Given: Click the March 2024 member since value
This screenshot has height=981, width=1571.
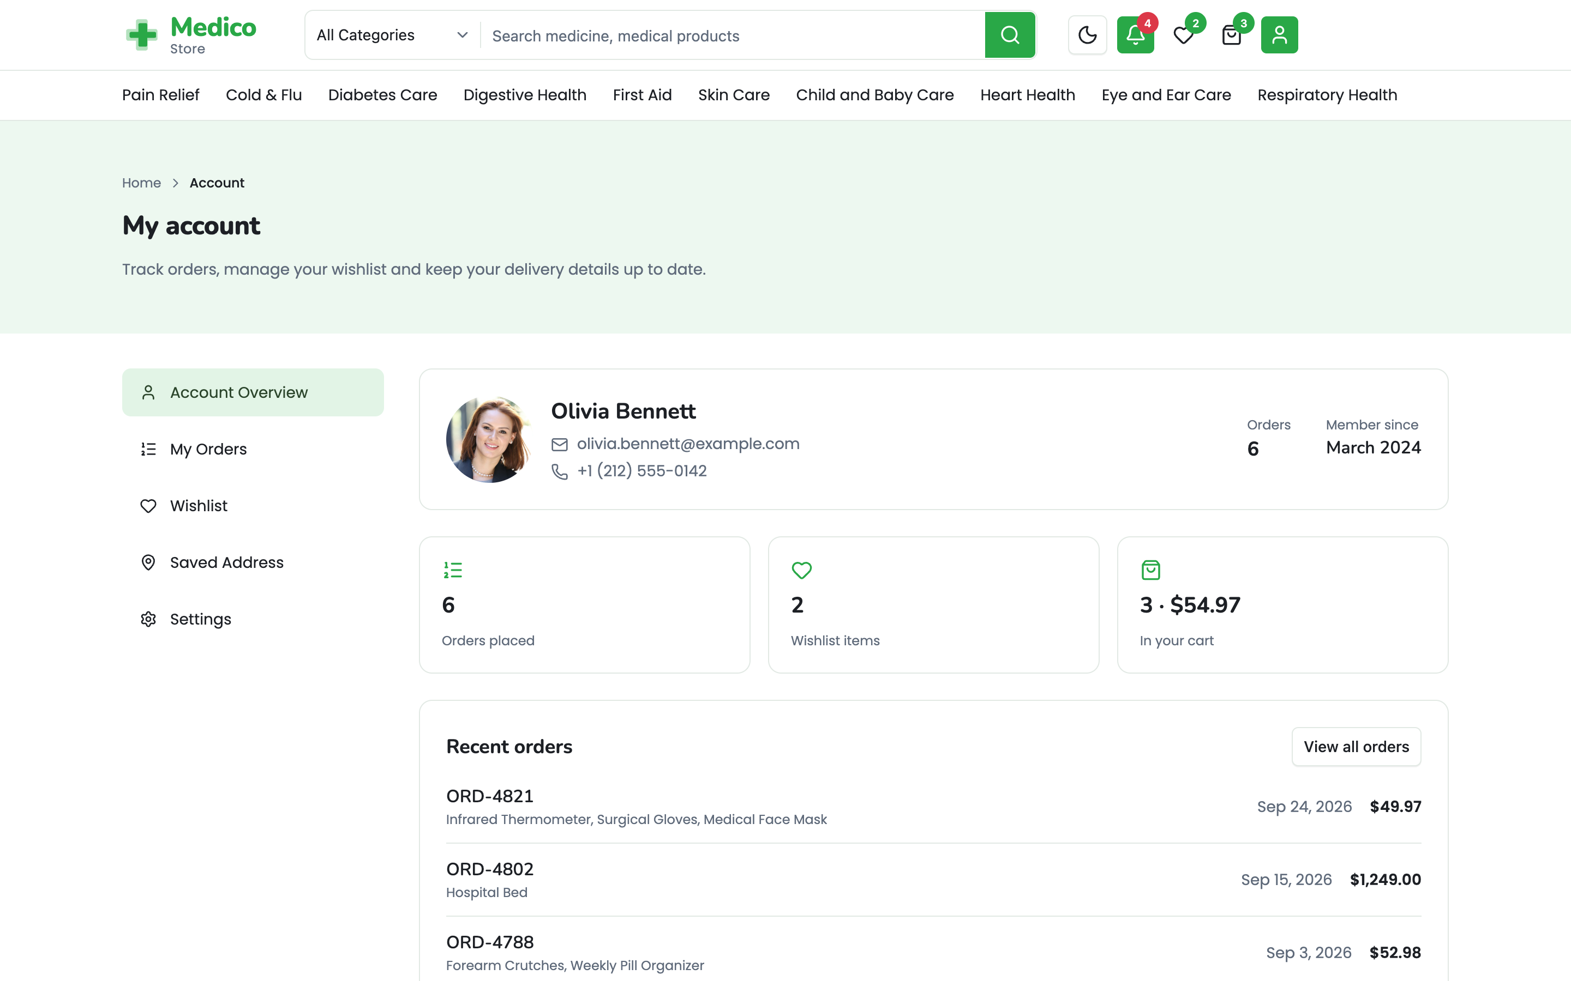Looking at the screenshot, I should coord(1373,447).
